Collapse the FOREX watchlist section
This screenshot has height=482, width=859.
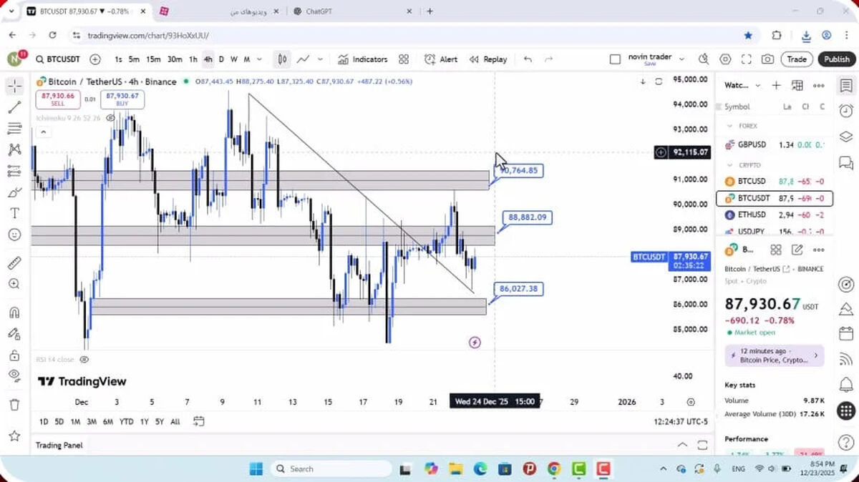point(731,126)
